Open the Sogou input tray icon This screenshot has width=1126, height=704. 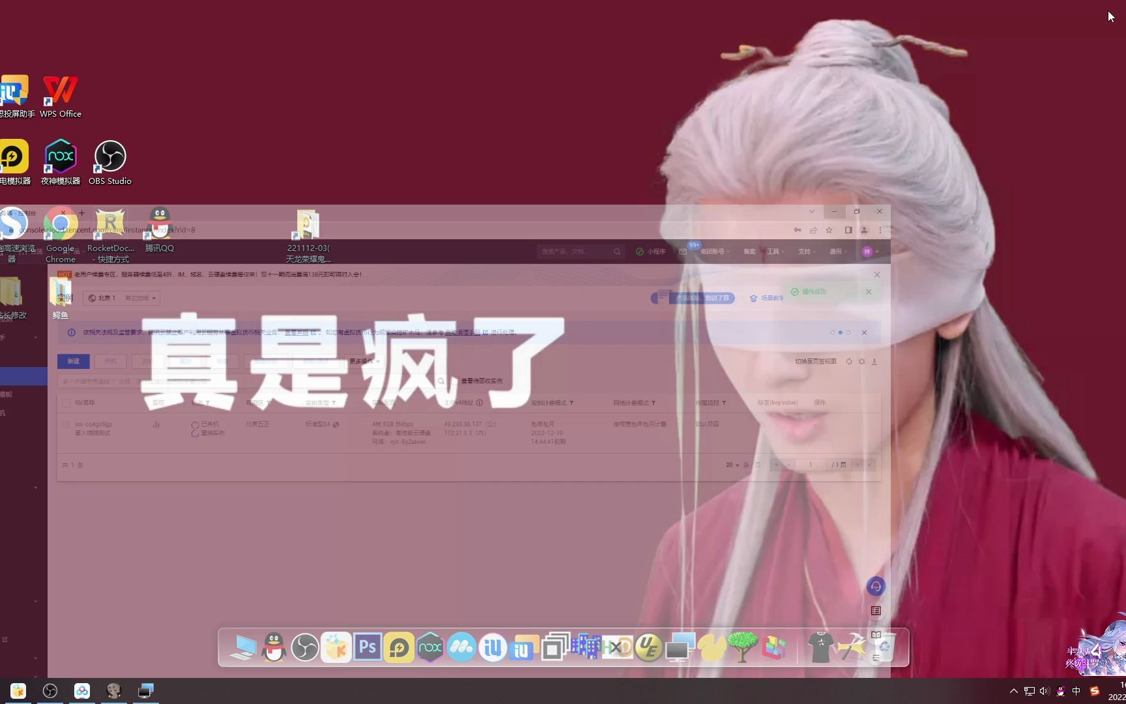point(1094,691)
